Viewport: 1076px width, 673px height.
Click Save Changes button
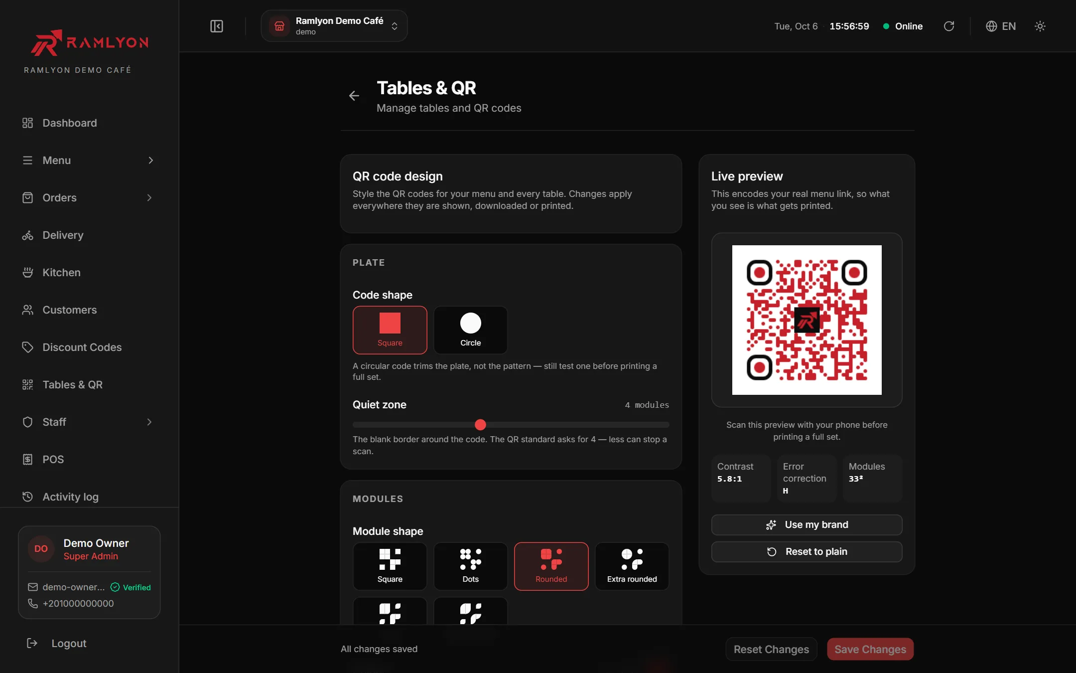870,649
